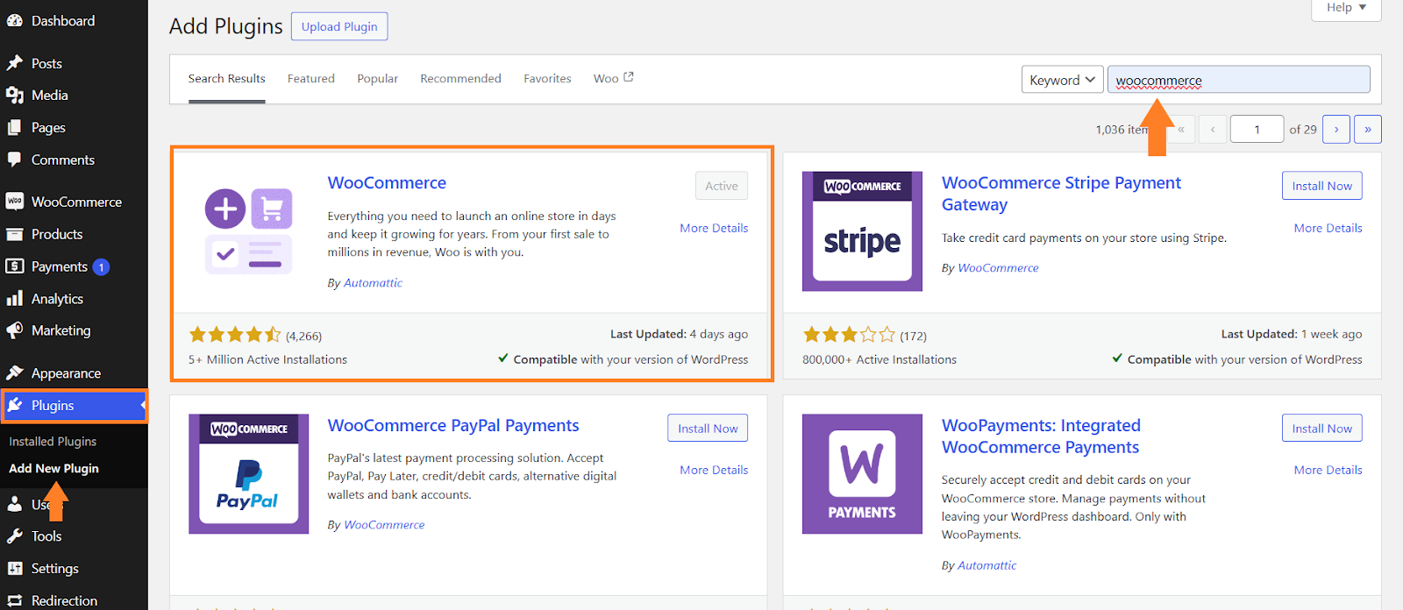Click the Stripe Gateway three-star rating

pyautogui.click(x=849, y=335)
